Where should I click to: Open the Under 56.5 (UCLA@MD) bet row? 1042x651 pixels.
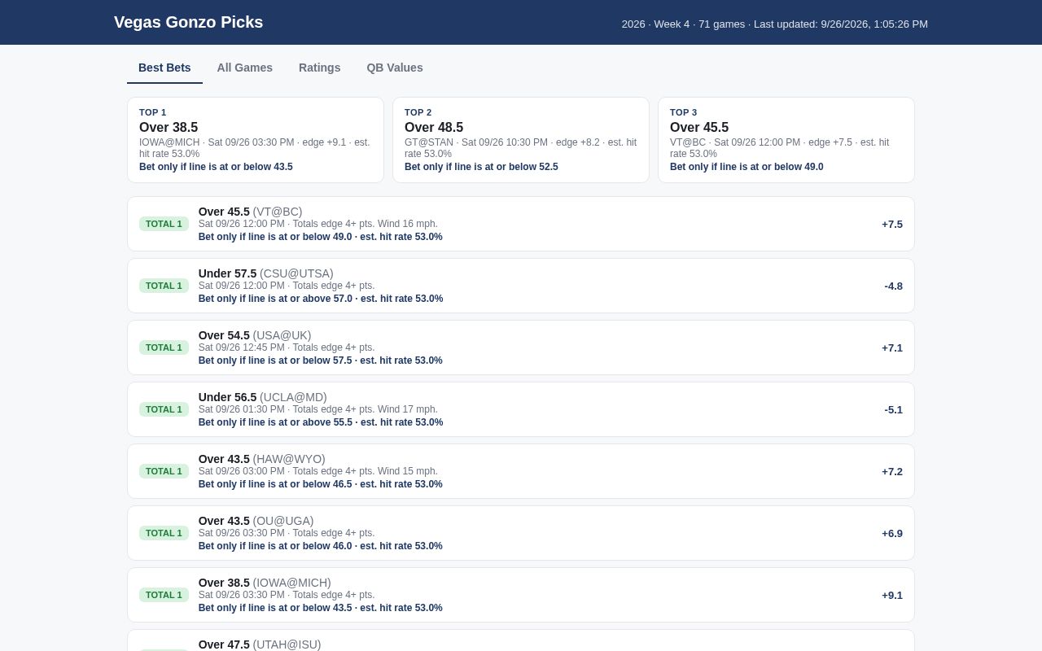pyautogui.click(x=521, y=409)
